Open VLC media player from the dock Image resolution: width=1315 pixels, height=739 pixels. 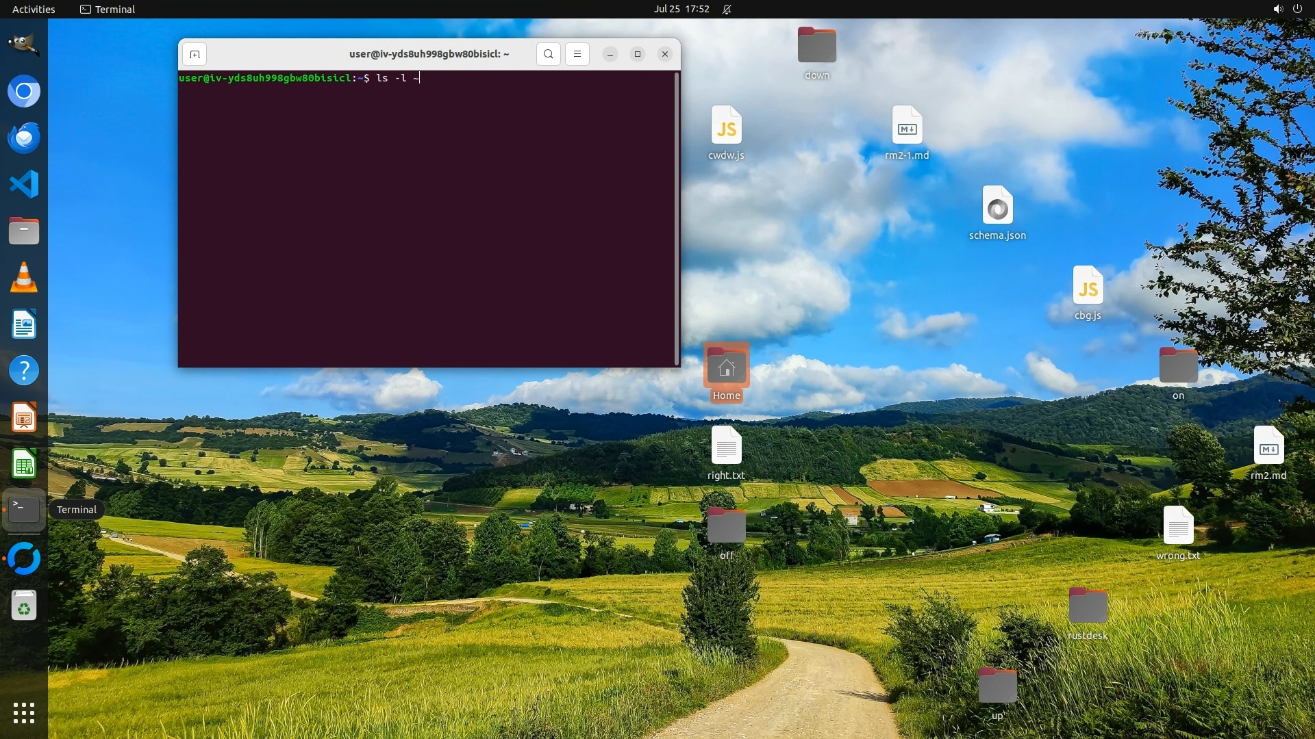point(24,278)
